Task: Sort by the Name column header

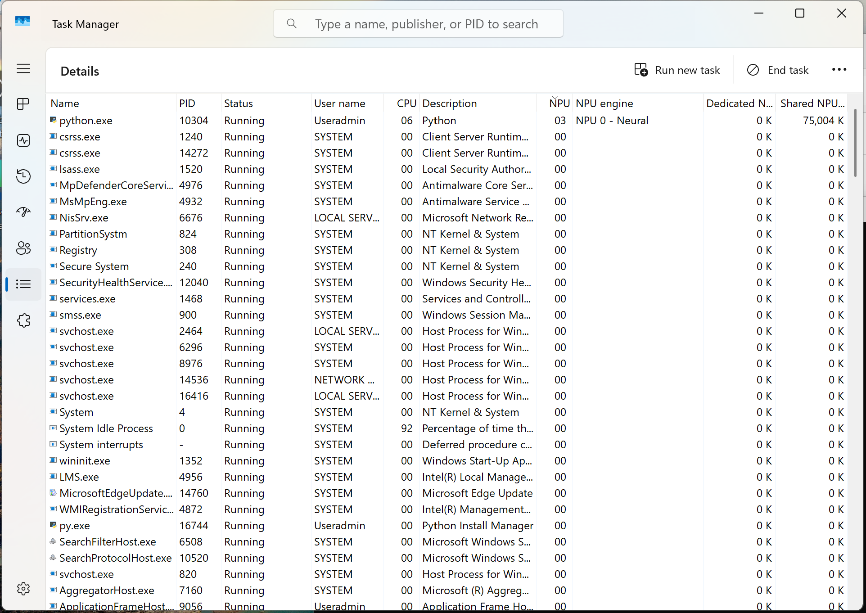Action: (111, 104)
